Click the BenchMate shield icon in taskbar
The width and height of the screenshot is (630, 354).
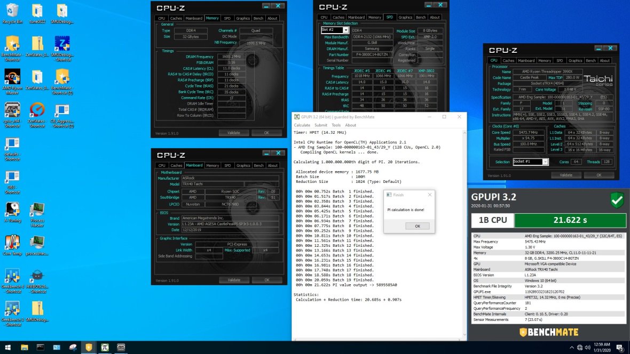[89, 347]
